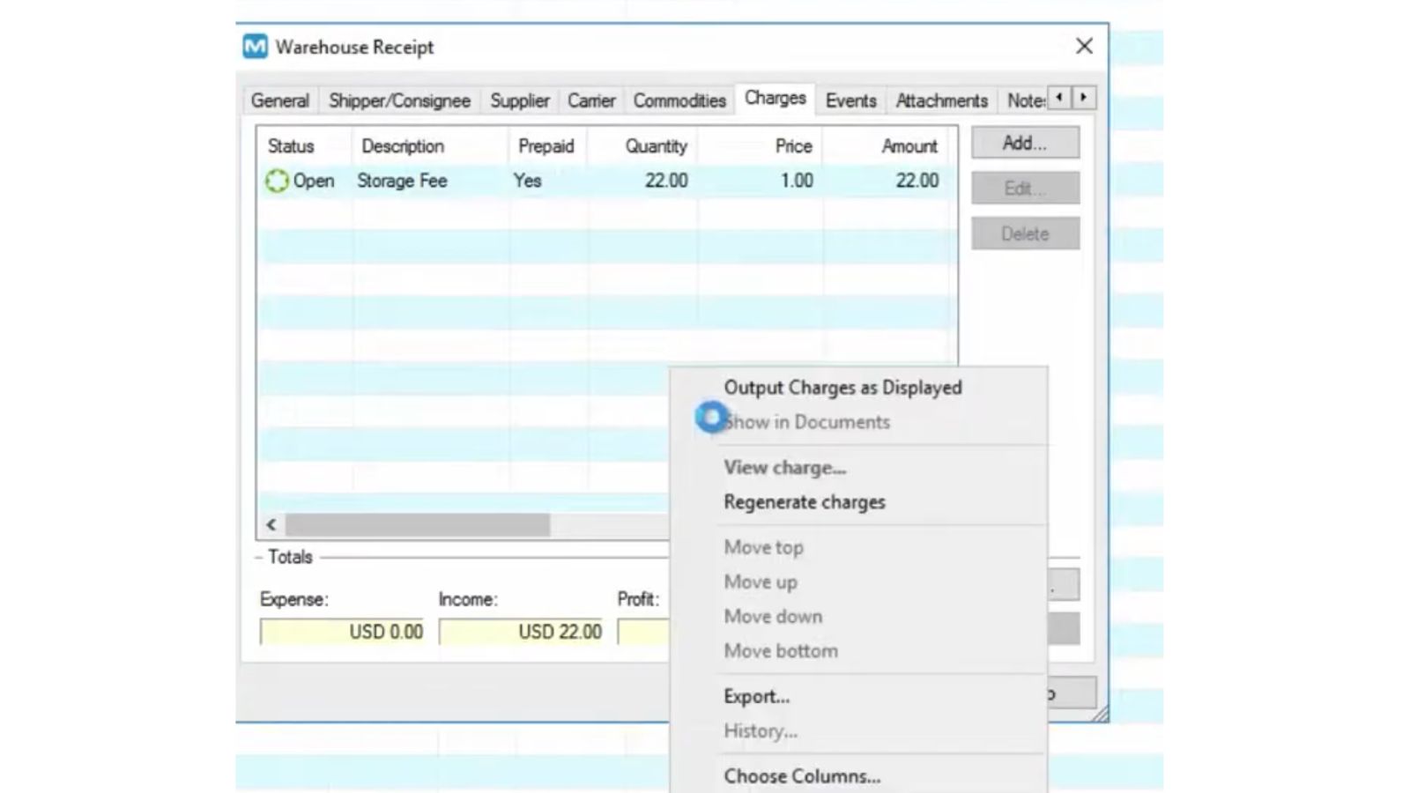
Task: Open the Commodities tab
Action: pos(679,100)
